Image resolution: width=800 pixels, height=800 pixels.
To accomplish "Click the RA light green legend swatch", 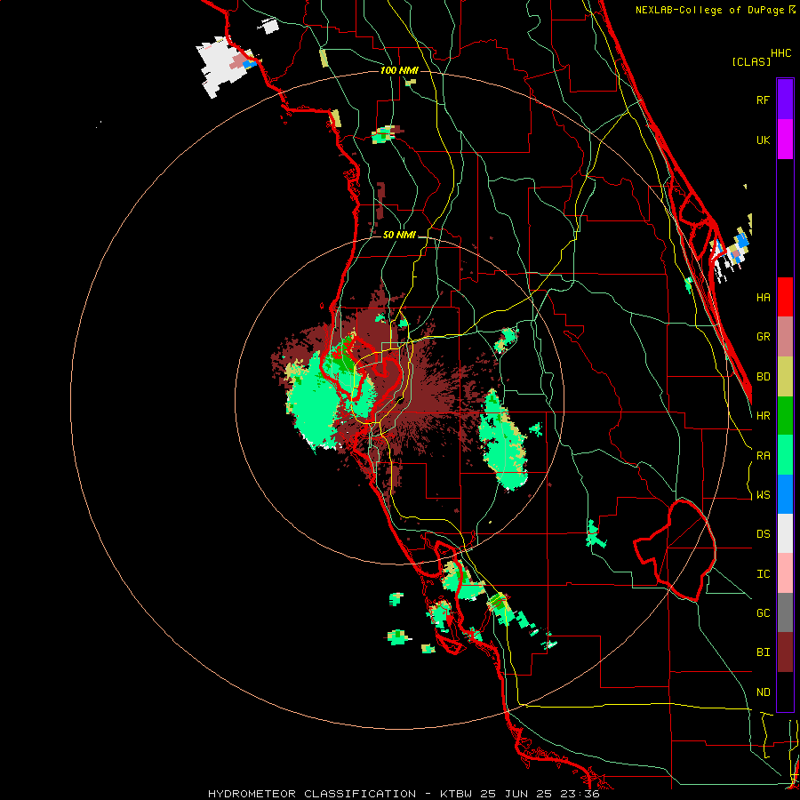I will point(785,455).
